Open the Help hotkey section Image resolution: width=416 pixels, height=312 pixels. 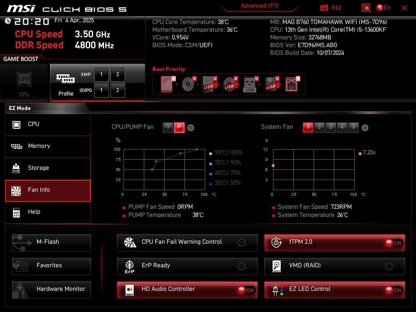point(48,212)
